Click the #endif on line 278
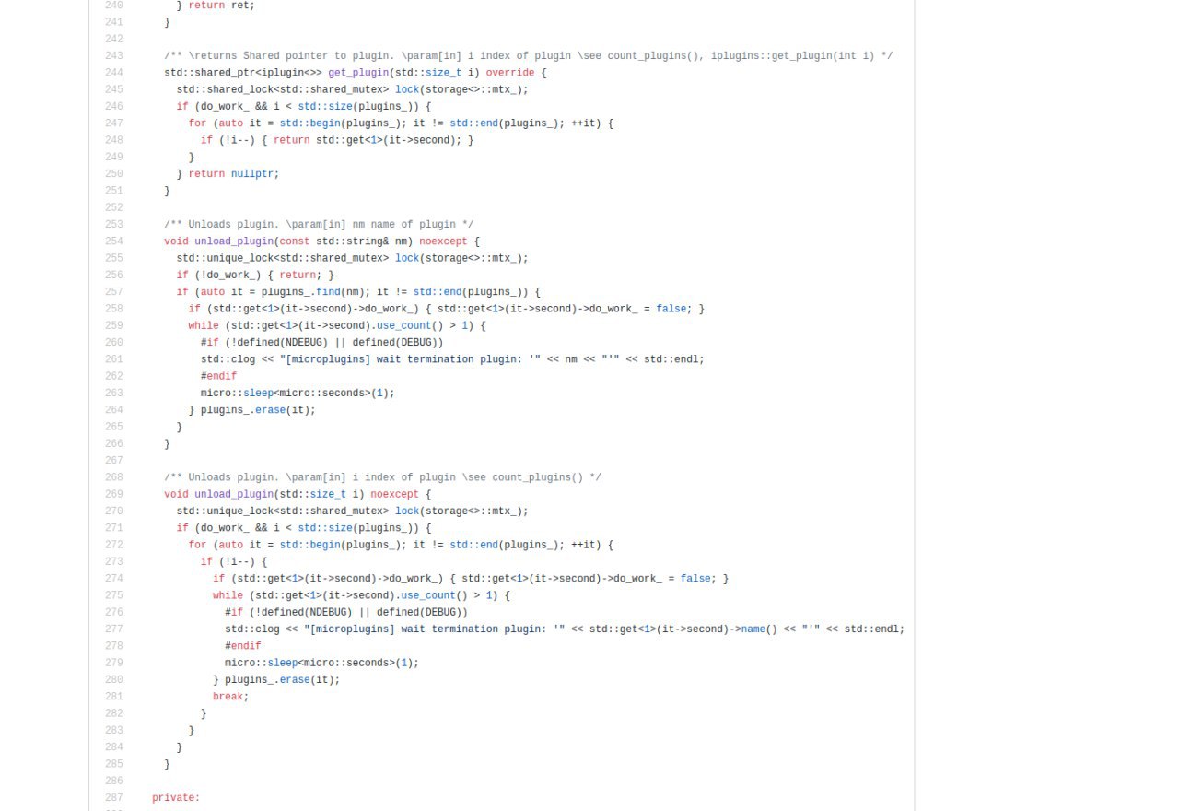Viewport: 1179px width, 811px height. pyautogui.click(x=243, y=646)
